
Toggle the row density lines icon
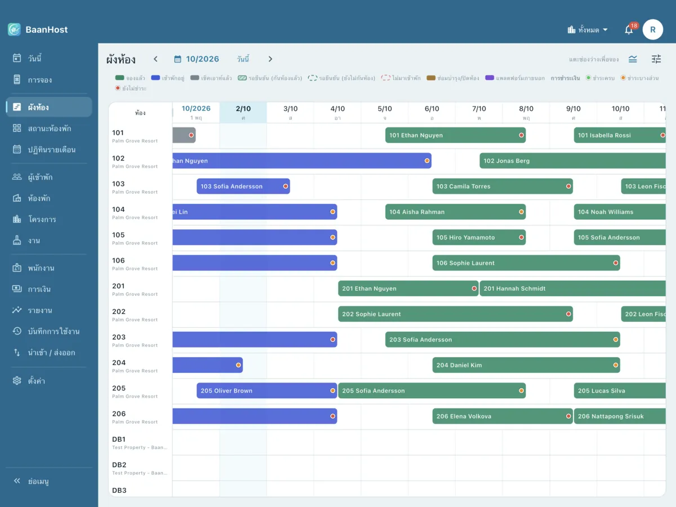tap(633, 59)
